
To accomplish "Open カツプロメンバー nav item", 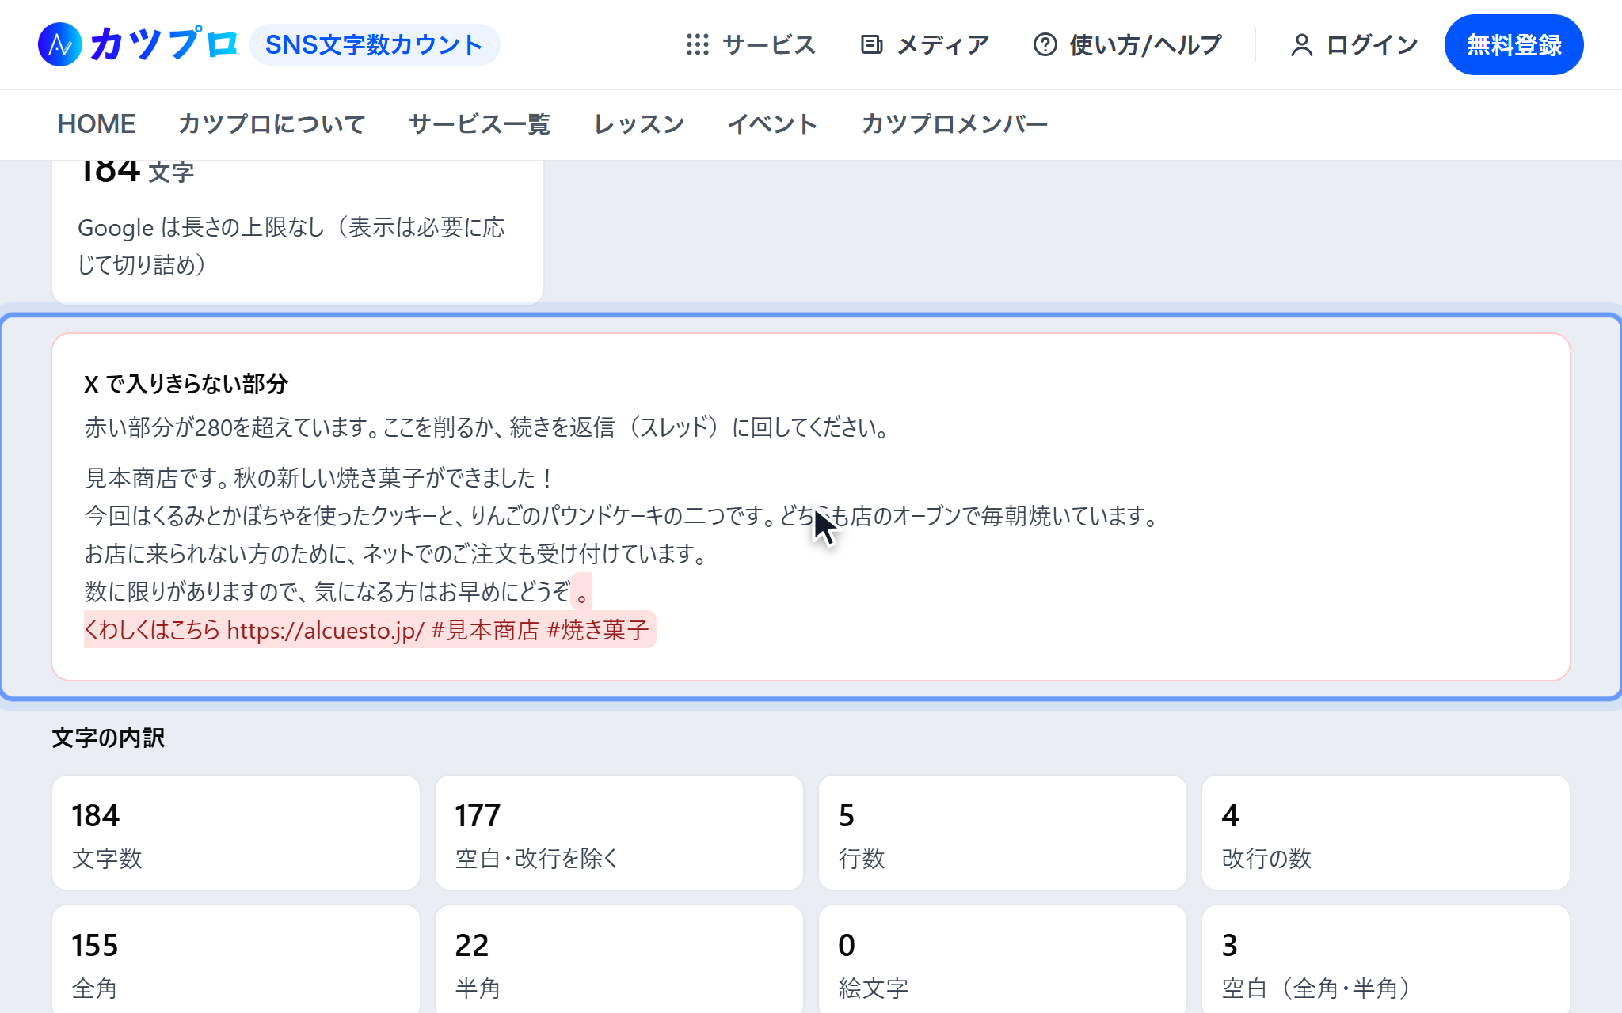I will pyautogui.click(x=954, y=123).
